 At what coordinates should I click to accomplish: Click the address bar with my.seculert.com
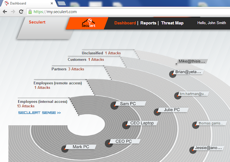click(128, 12)
